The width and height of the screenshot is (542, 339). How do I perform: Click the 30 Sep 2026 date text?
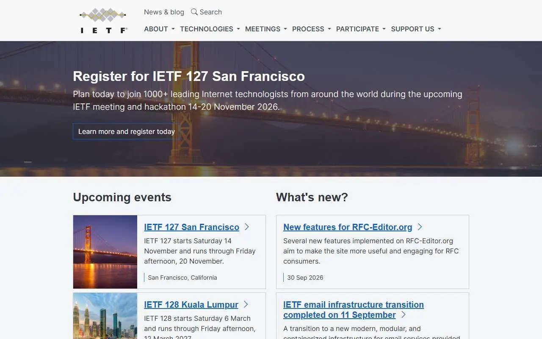(x=305, y=278)
